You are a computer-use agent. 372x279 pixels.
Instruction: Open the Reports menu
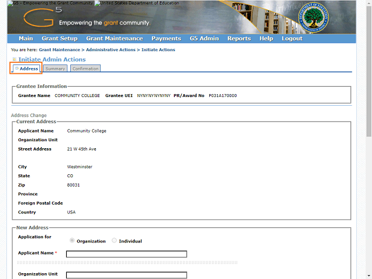239,39
